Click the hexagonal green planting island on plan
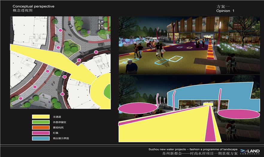264x157 pixels. tap(71, 48)
